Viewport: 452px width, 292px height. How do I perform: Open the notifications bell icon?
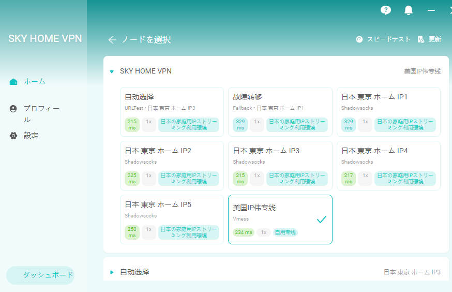(x=408, y=10)
